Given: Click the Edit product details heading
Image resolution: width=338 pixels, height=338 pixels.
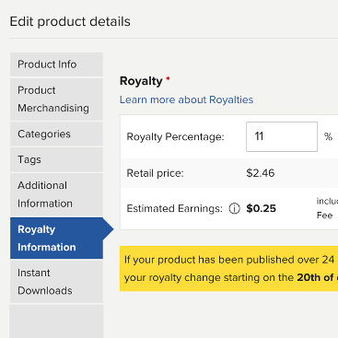Looking at the screenshot, I should 70,22.
